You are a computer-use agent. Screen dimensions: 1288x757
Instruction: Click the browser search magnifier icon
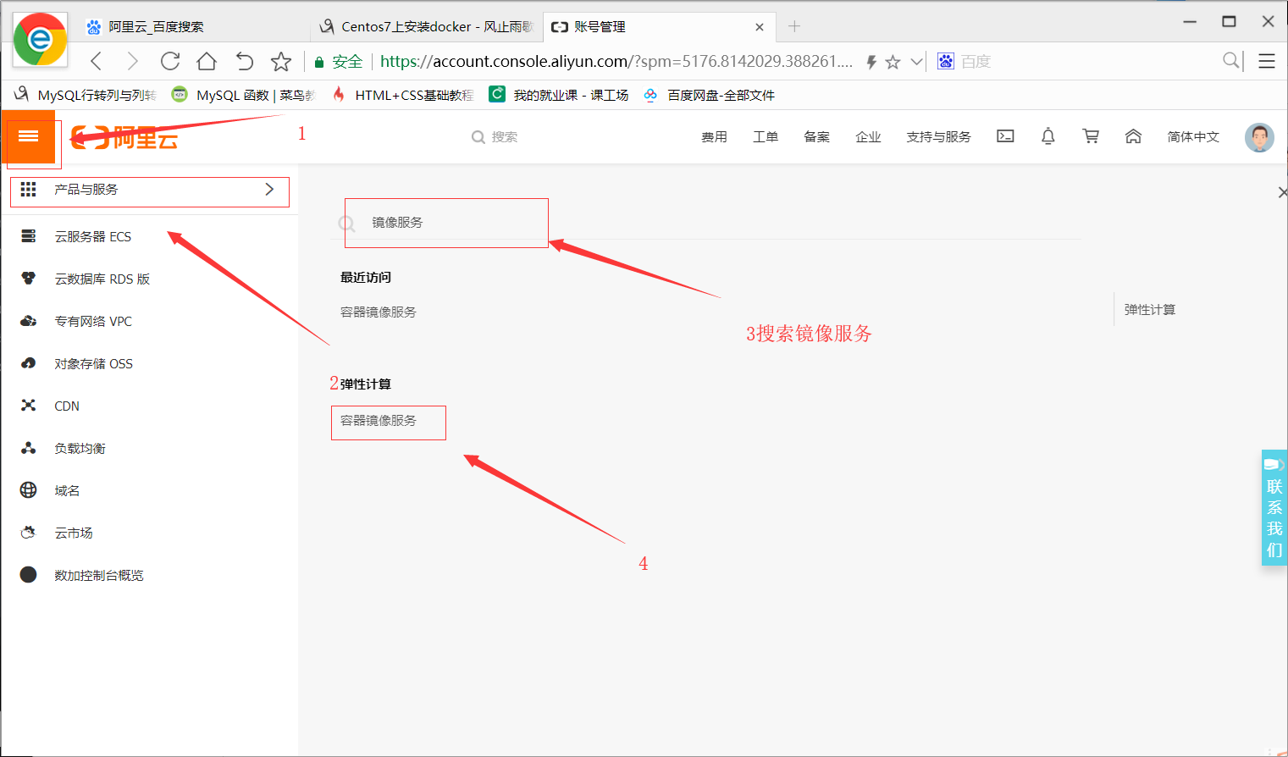click(x=1231, y=60)
